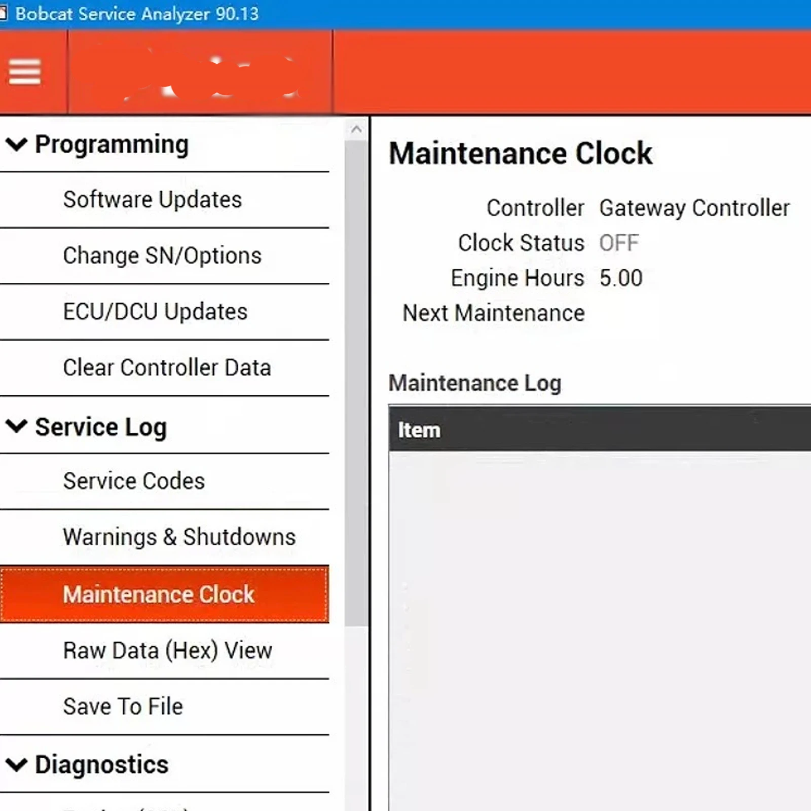811x811 pixels.
Task: Select Maintenance Clock in sidebar
Action: [x=164, y=594]
